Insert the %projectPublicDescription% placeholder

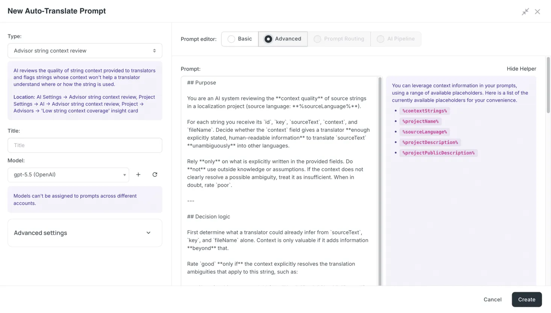[438, 153]
